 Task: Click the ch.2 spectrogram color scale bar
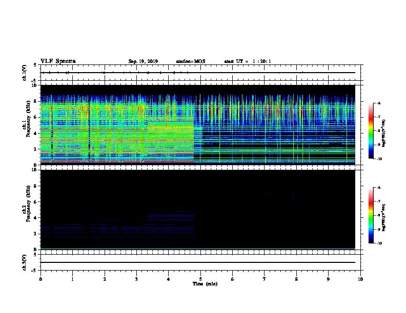tap(371, 215)
